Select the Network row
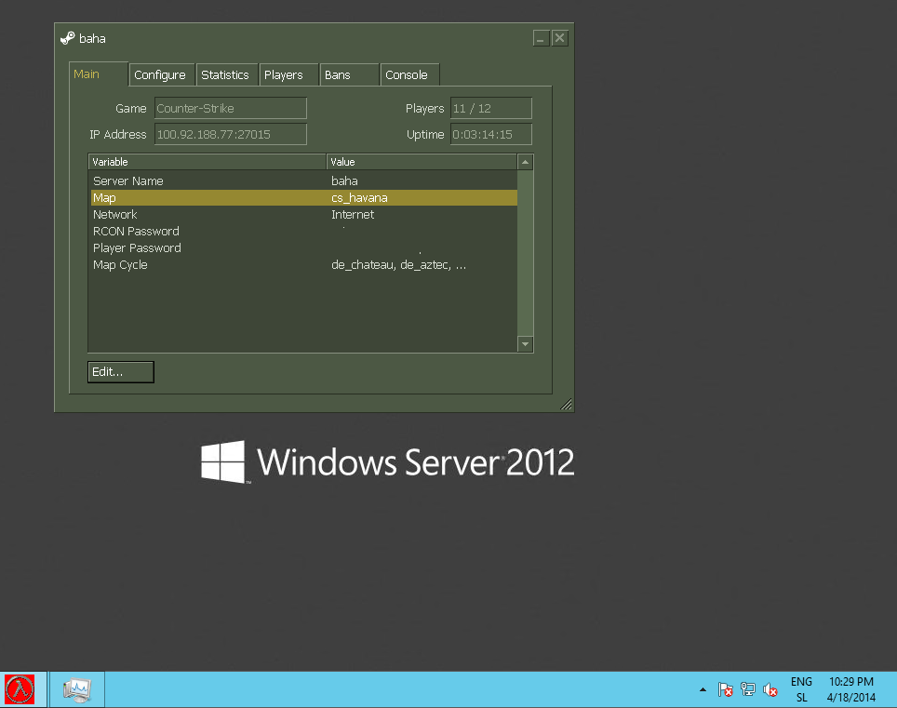Viewport: 897px width, 708px height. 303,215
